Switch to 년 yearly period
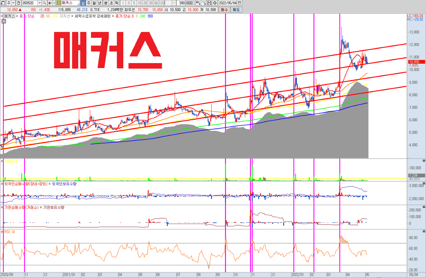Screen dimensions: 426x278 (100, 3)
